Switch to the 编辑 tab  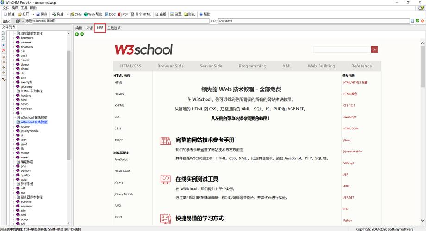tap(79, 28)
